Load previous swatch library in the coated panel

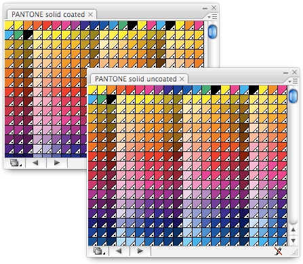[36, 163]
